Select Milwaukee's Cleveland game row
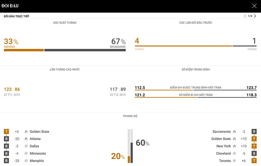The width and height of the screenshot is (261, 166). click(223, 153)
